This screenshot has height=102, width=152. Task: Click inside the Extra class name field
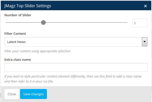76,67
